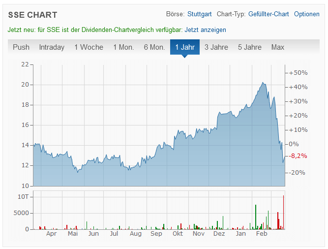Screen dimensions: 328x249
Task: Click the price axis value 20
Action: coord(25,85)
